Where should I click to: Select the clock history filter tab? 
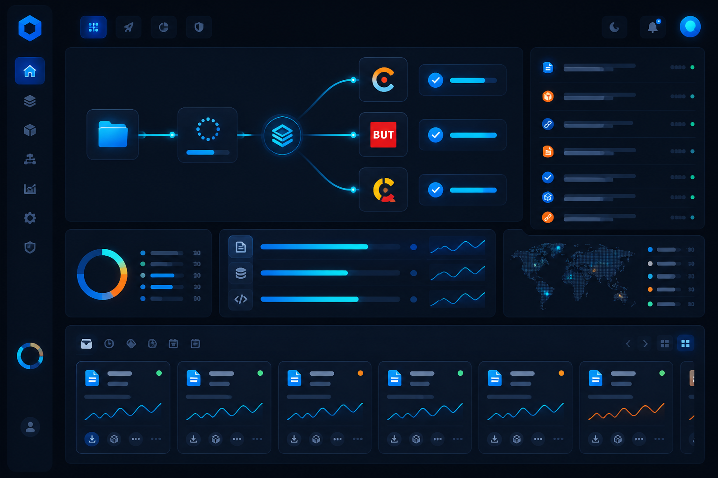tap(109, 344)
